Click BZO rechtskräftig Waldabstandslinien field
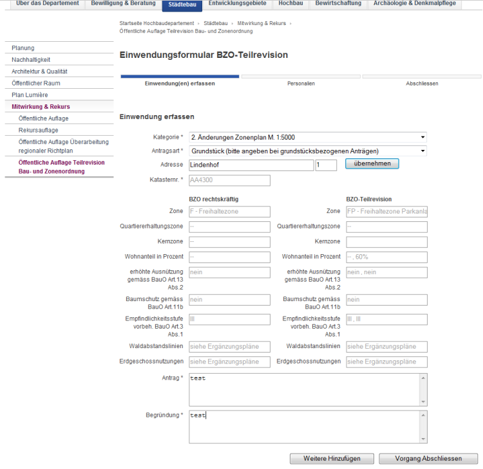Viewport: 483px width, 469px height. 229,347
